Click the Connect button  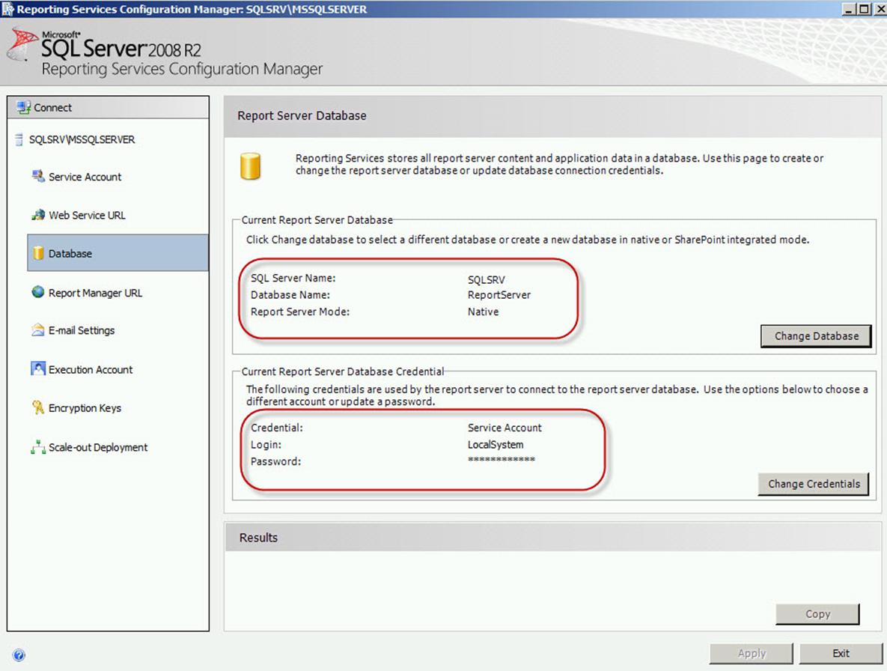click(108, 107)
